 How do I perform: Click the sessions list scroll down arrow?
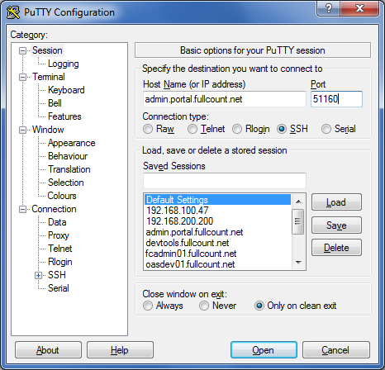pyautogui.click(x=298, y=263)
